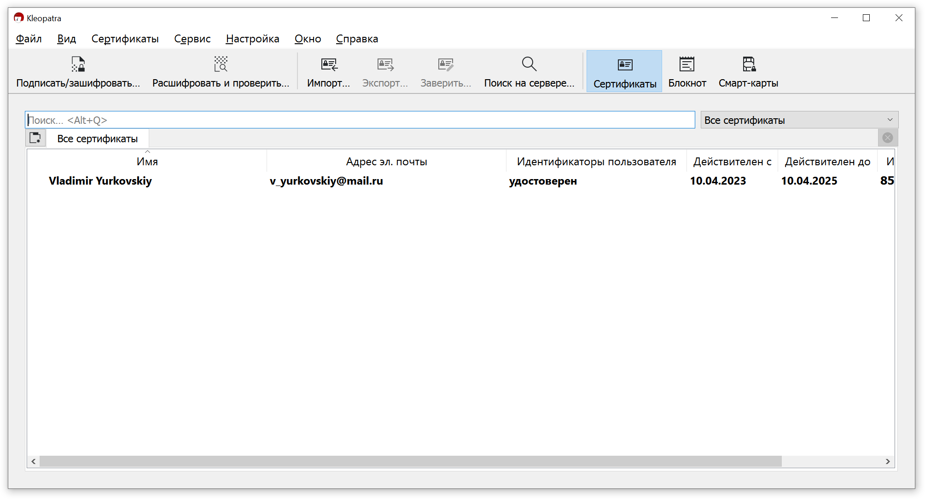925x499 pixels.
Task: Click the 10.04.2023 valid-from date
Action: tap(718, 181)
